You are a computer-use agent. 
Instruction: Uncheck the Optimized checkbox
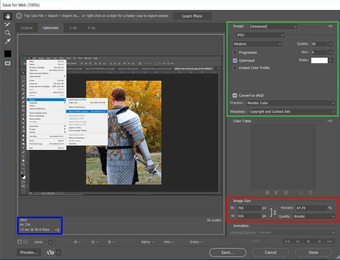pos(235,60)
